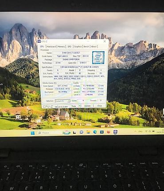164x191 pixels.
Task: Click the Core VID value field
Action: tap(83, 63)
